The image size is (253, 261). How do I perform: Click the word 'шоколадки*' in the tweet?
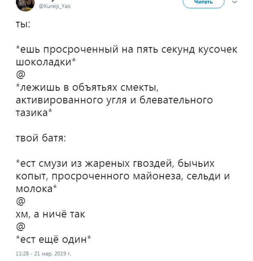pos(46,62)
